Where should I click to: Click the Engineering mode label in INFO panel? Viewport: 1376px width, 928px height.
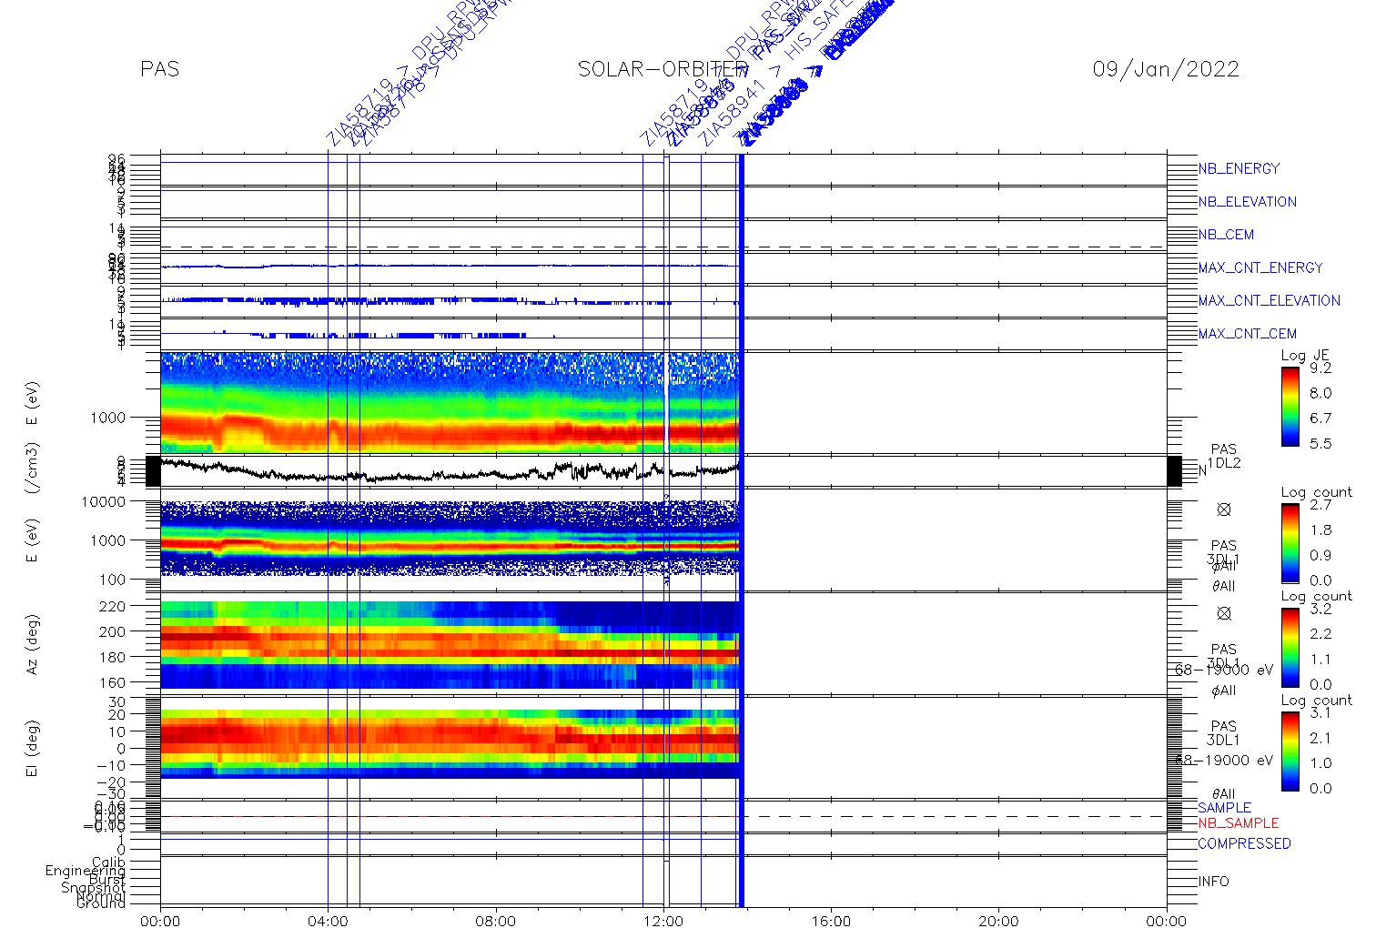pyautogui.click(x=86, y=871)
